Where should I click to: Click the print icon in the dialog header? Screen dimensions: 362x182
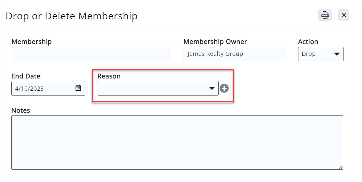[325, 15]
